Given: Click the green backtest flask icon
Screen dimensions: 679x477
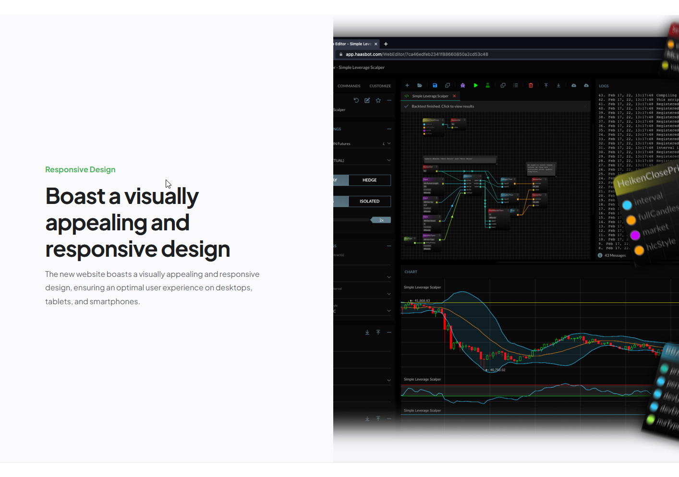Looking at the screenshot, I should 487,85.
